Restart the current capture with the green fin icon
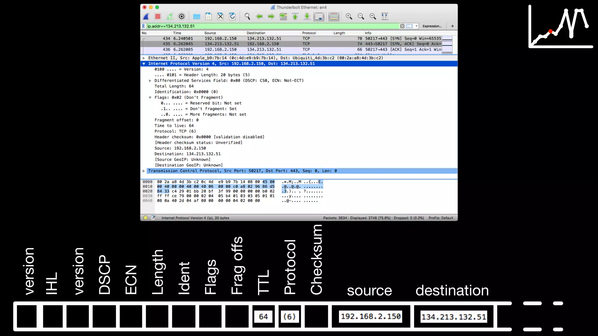Screen dimensions: 598x336 (x=170, y=16)
